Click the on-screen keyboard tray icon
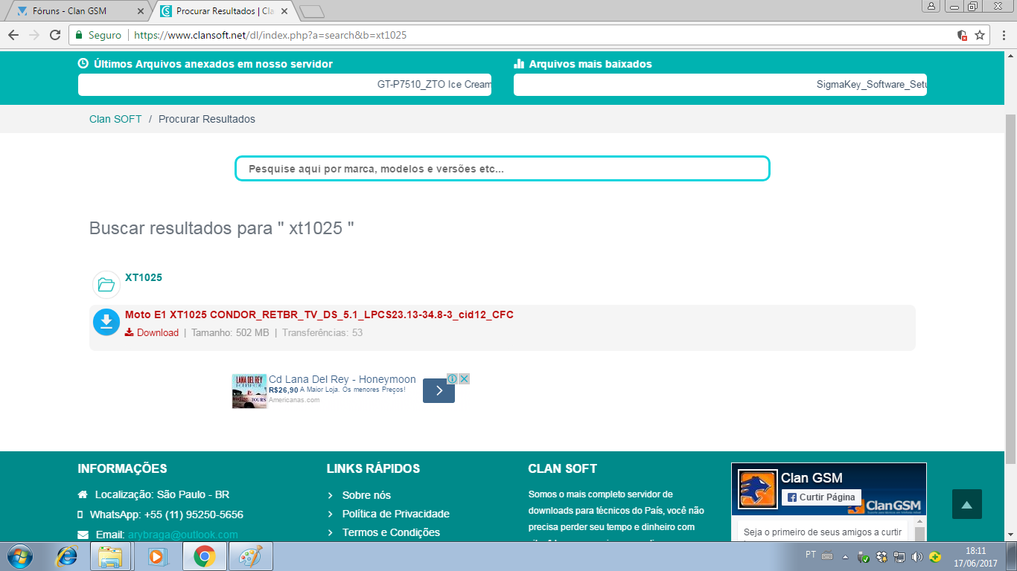 (827, 555)
